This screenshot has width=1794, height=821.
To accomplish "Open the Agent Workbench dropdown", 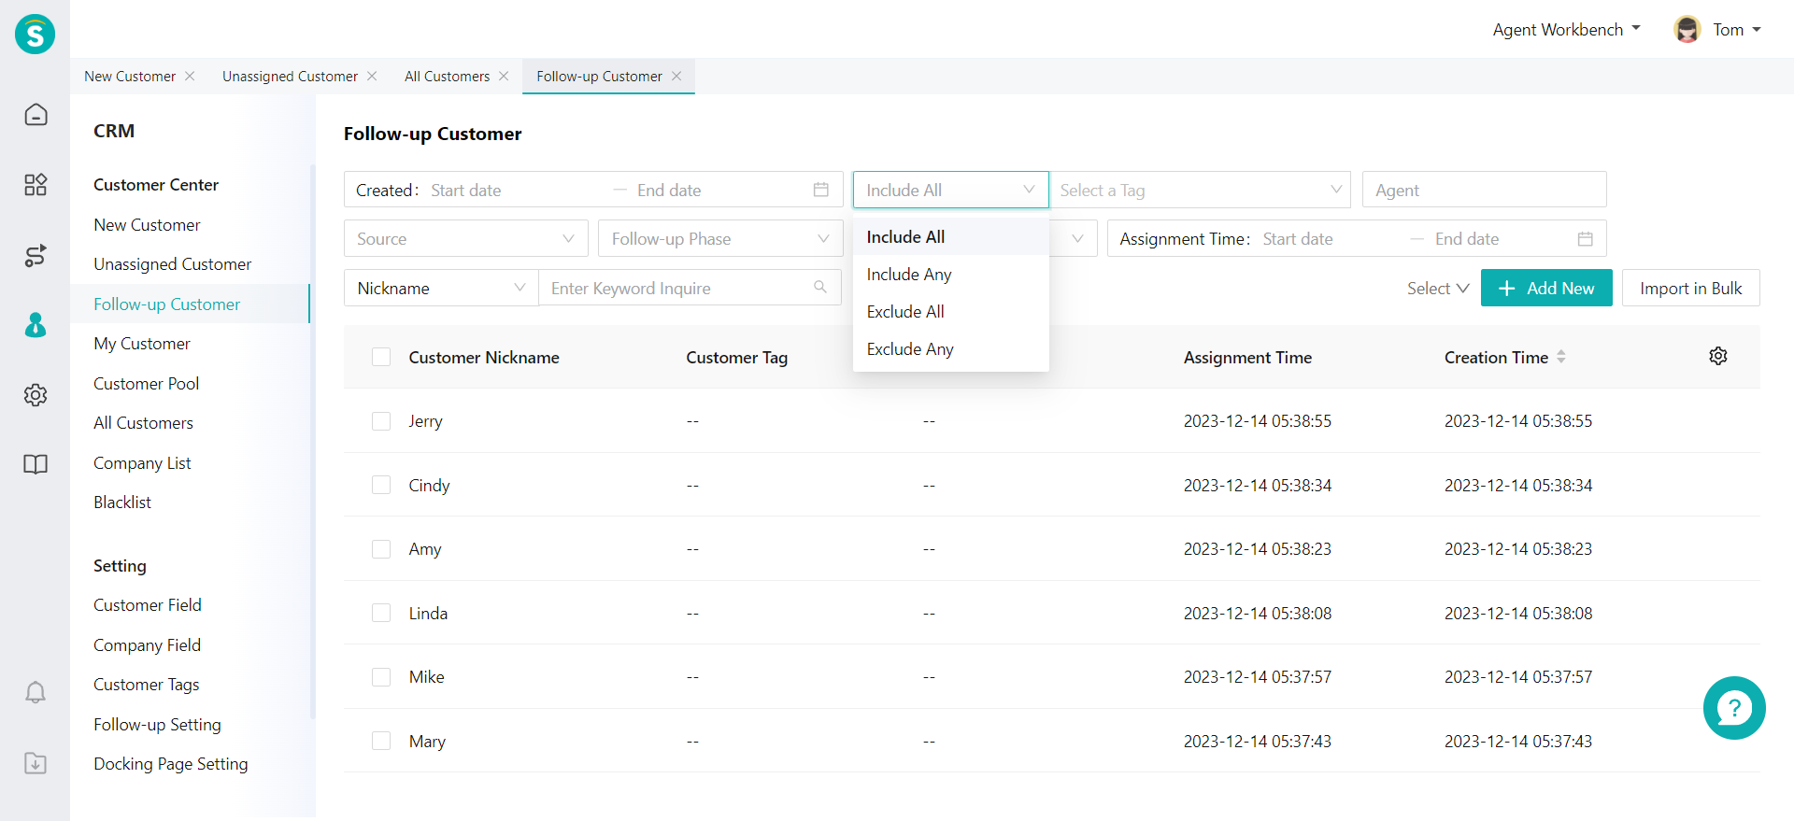I will coord(1567,30).
